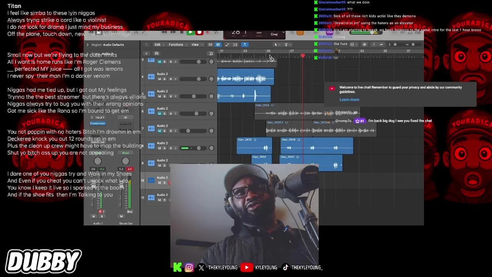Click the global tracks button above track headers
Viewport: 492px width, 277px height.
[210, 53]
